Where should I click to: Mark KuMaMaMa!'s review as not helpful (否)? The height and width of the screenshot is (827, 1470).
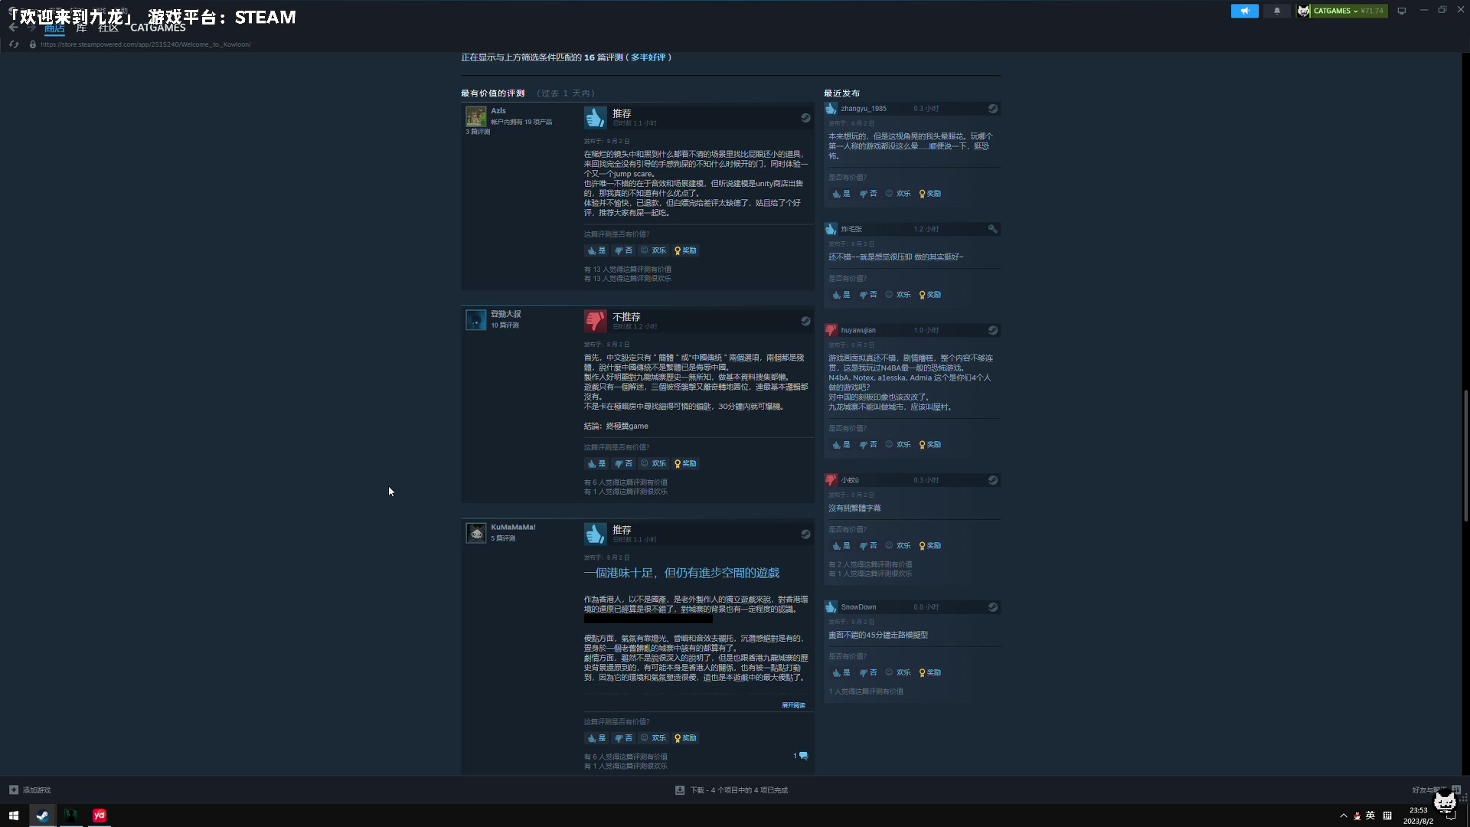pos(624,738)
